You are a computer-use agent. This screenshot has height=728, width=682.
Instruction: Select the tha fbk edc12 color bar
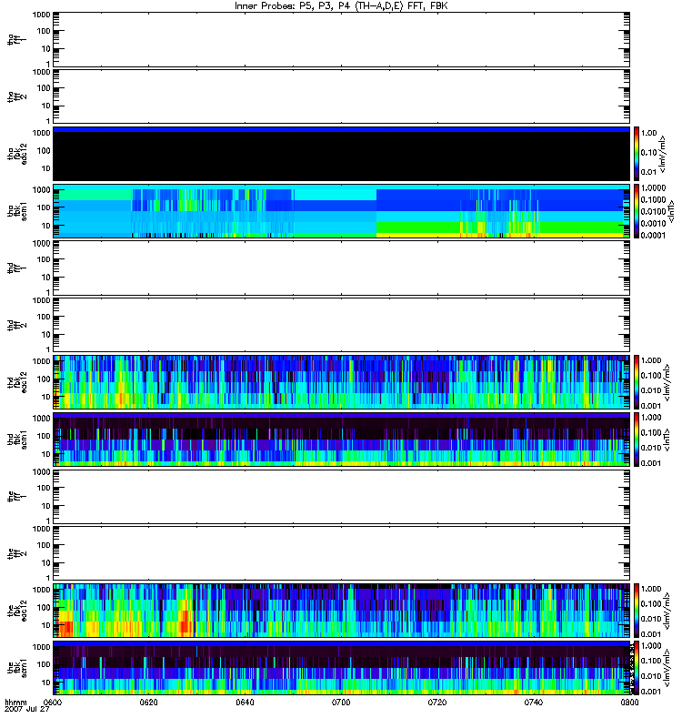coord(637,154)
